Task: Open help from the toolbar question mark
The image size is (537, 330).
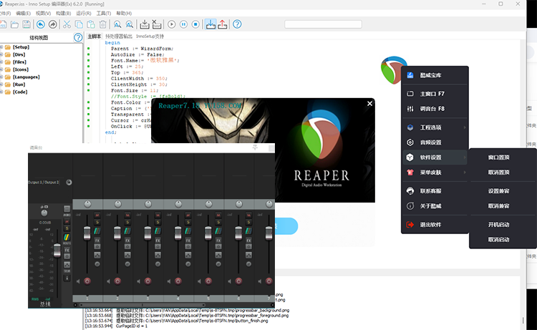Action: (237, 24)
